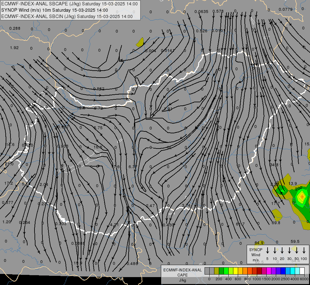This screenshot has width=310, height=285.
Task: Click the '6.37' value on the map
Action: (133, 167)
